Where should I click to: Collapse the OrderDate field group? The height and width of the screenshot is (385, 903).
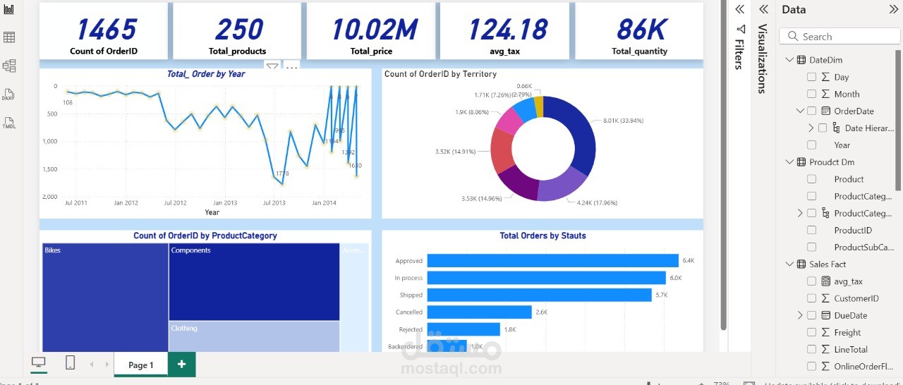click(x=800, y=111)
